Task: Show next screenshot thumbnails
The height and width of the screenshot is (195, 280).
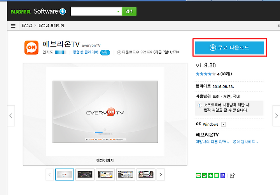Action: pyautogui.click(x=161, y=175)
